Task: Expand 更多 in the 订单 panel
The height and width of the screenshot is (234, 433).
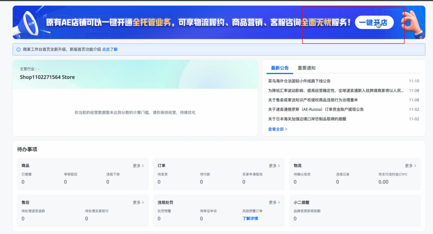Action: pyautogui.click(x=274, y=165)
